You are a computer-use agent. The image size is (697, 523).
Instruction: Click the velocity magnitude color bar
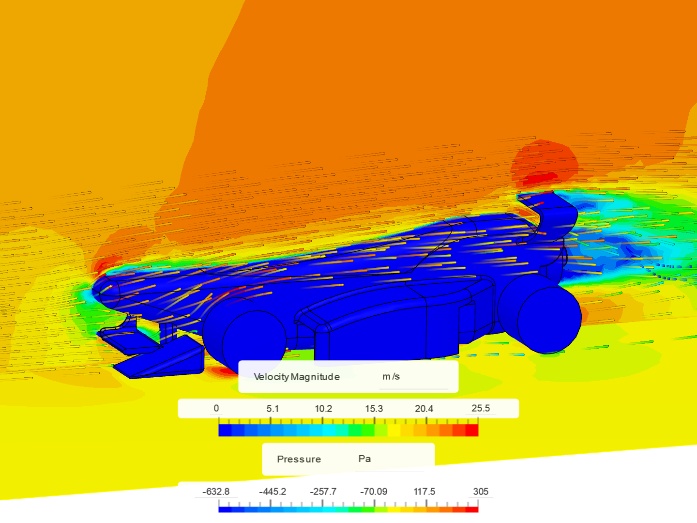click(x=348, y=430)
